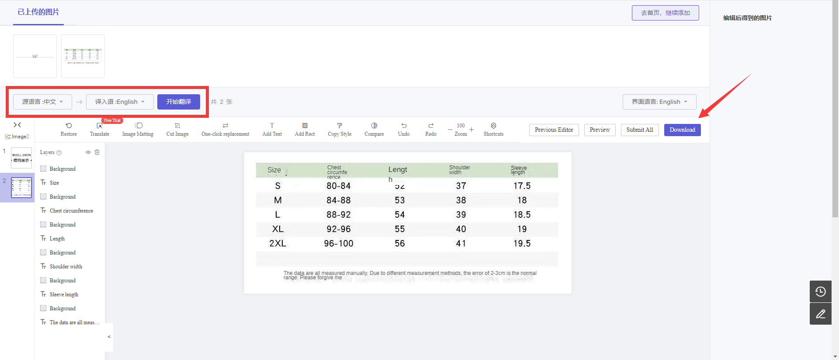Viewport: 839px width, 360px height.
Task: Check the last Background layer checkbox
Action: coord(43,308)
